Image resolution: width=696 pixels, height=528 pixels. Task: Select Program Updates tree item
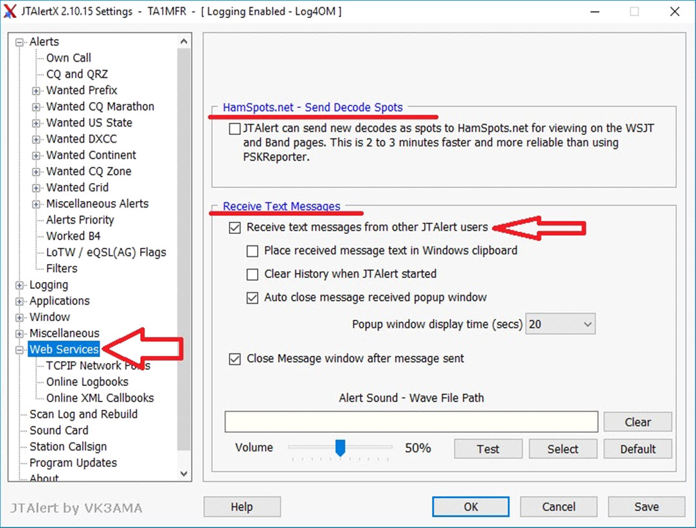[x=73, y=462]
